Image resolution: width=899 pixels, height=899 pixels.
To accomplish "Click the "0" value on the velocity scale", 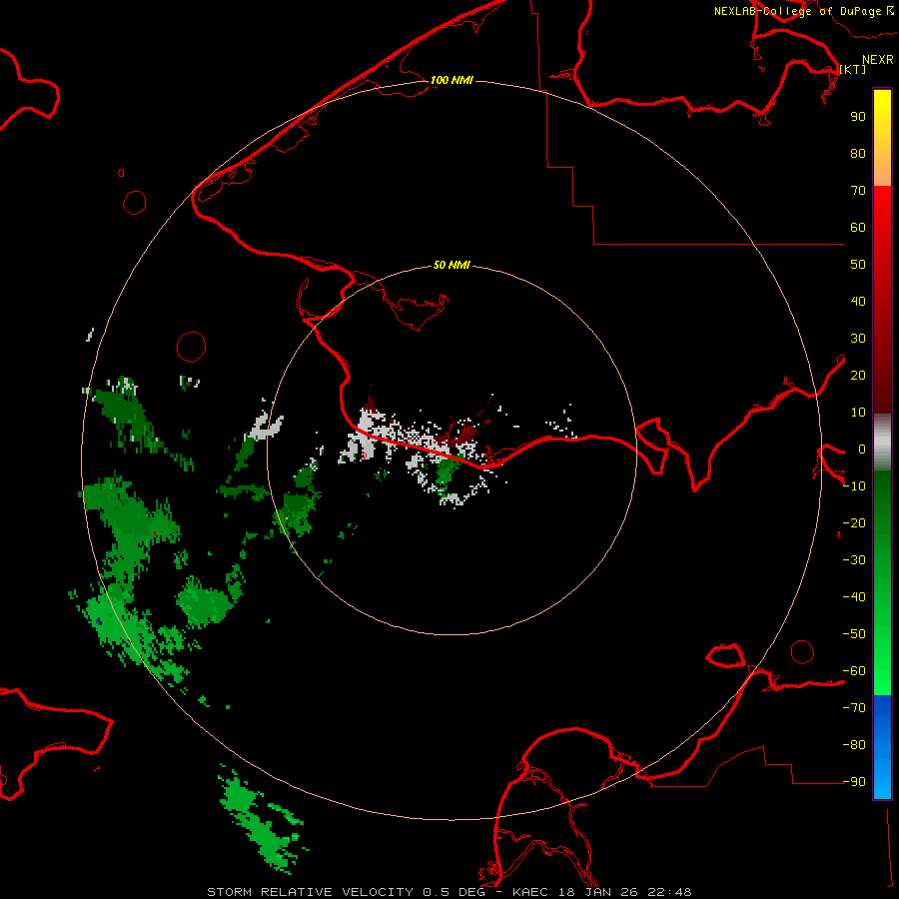I will point(862,449).
